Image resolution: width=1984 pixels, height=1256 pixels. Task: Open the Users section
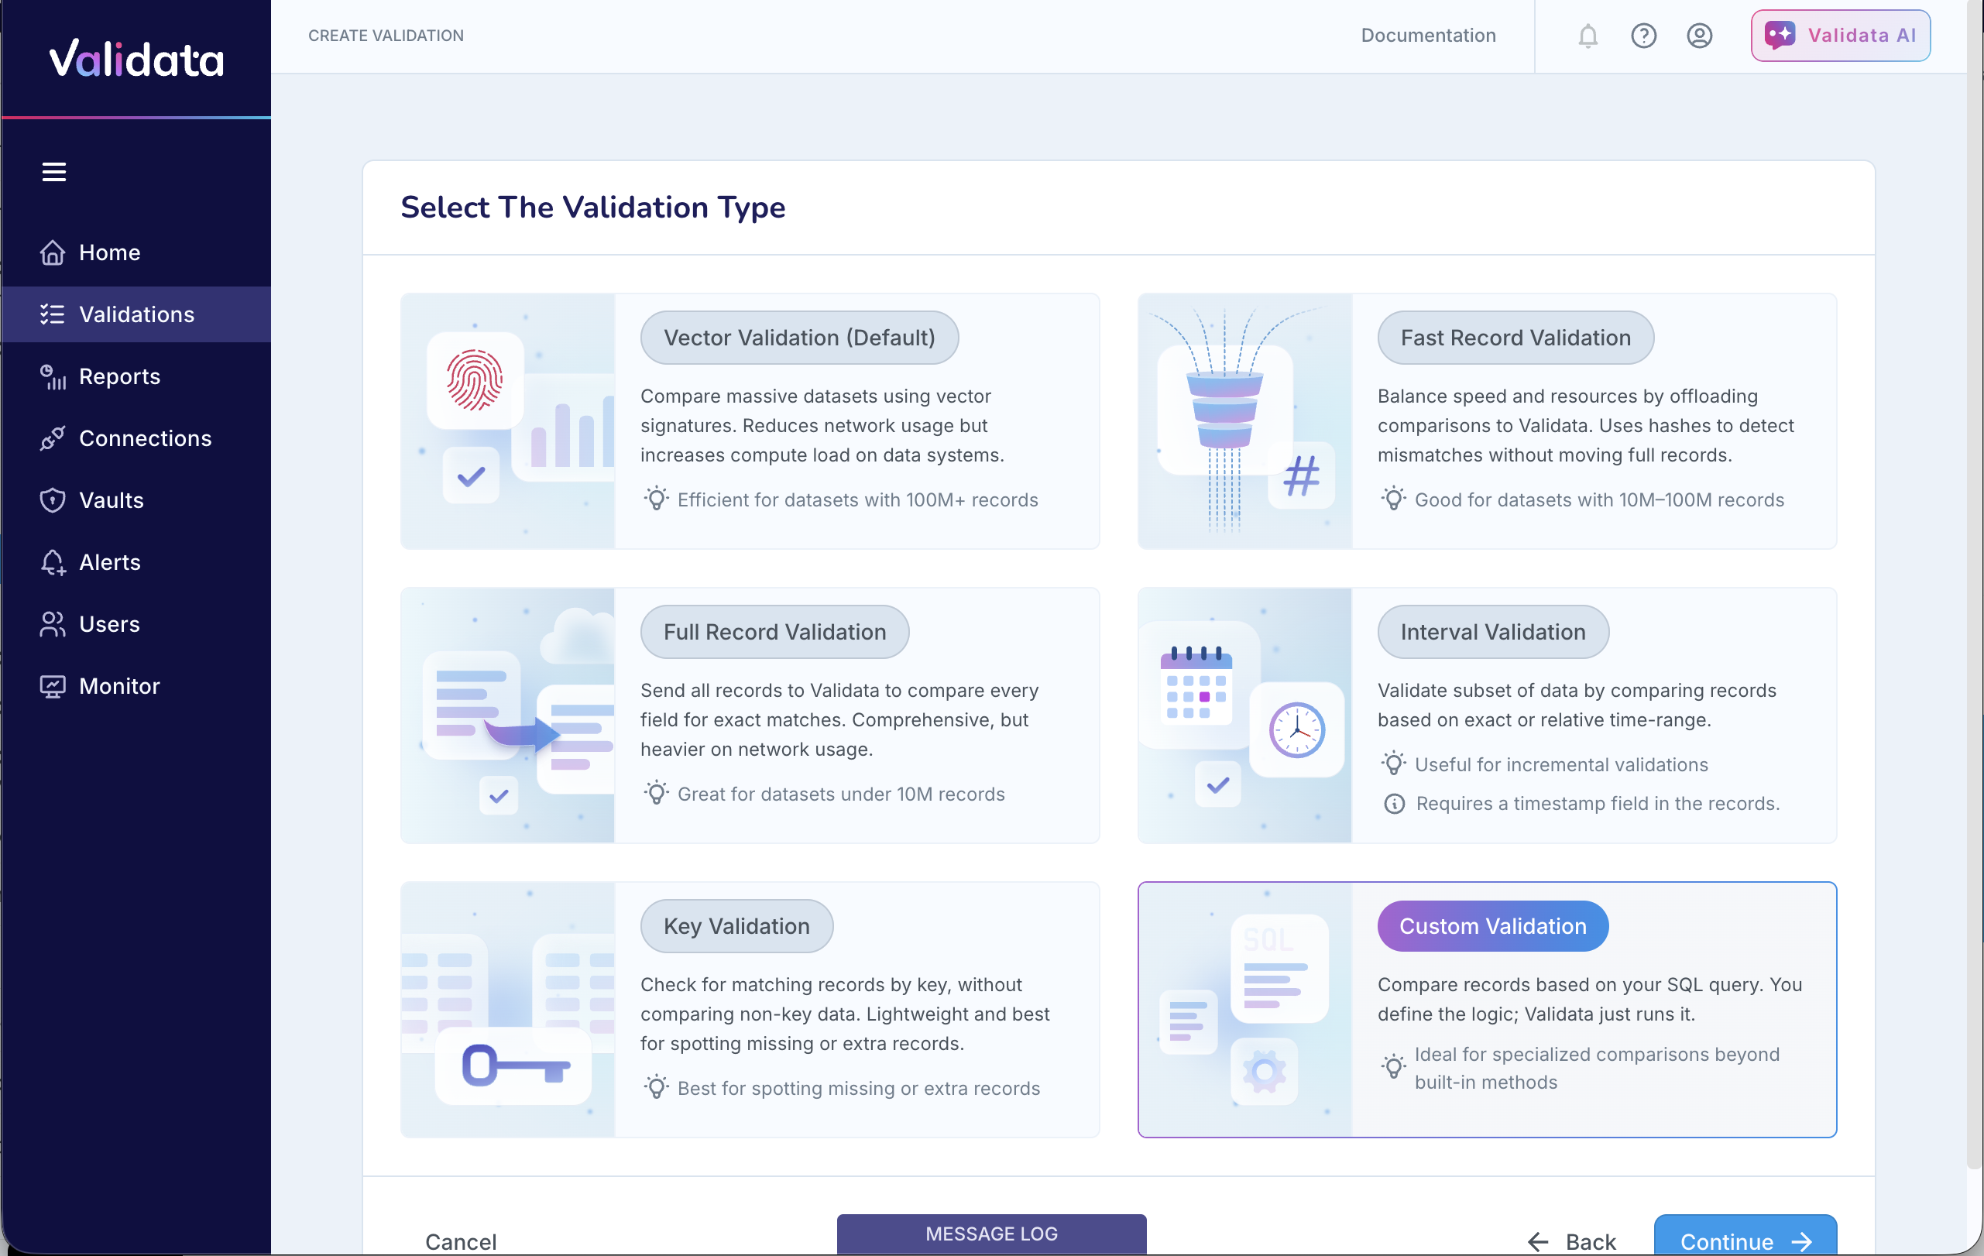pos(108,623)
